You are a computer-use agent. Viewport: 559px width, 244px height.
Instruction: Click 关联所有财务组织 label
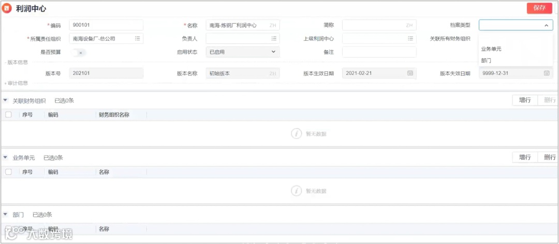pos(450,38)
